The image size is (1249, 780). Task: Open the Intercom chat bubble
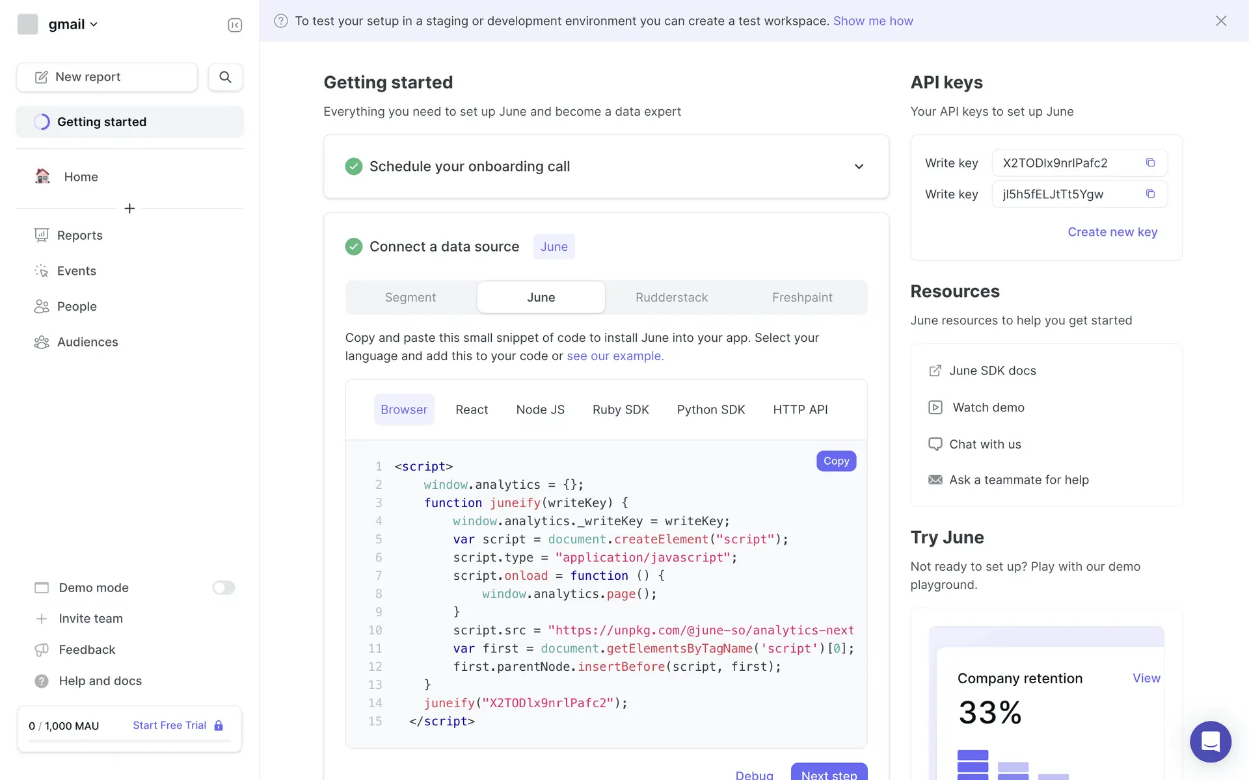coord(1210,741)
